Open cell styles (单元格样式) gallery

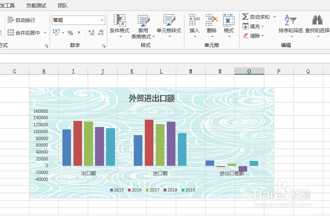coord(169,26)
